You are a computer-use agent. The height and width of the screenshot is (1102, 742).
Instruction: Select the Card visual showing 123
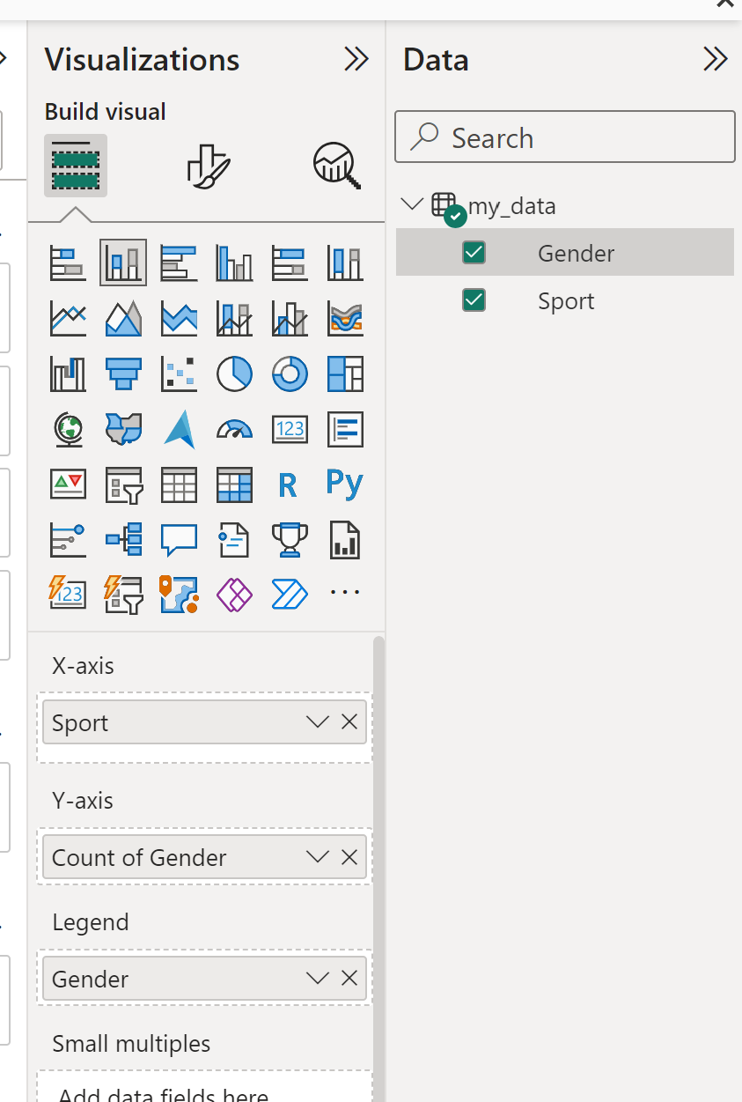pos(290,430)
